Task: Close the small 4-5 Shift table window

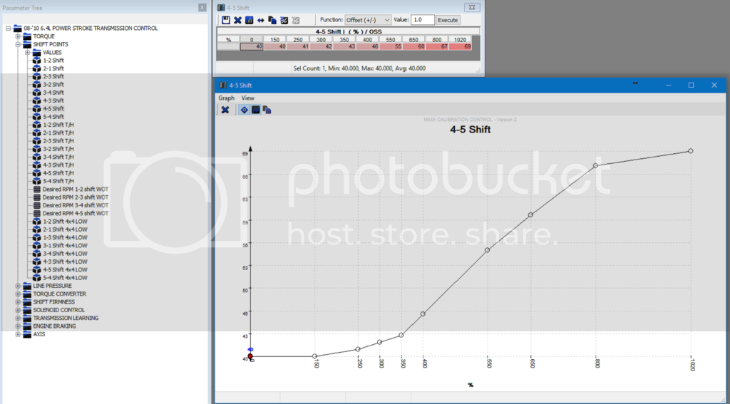Action: click(x=472, y=7)
